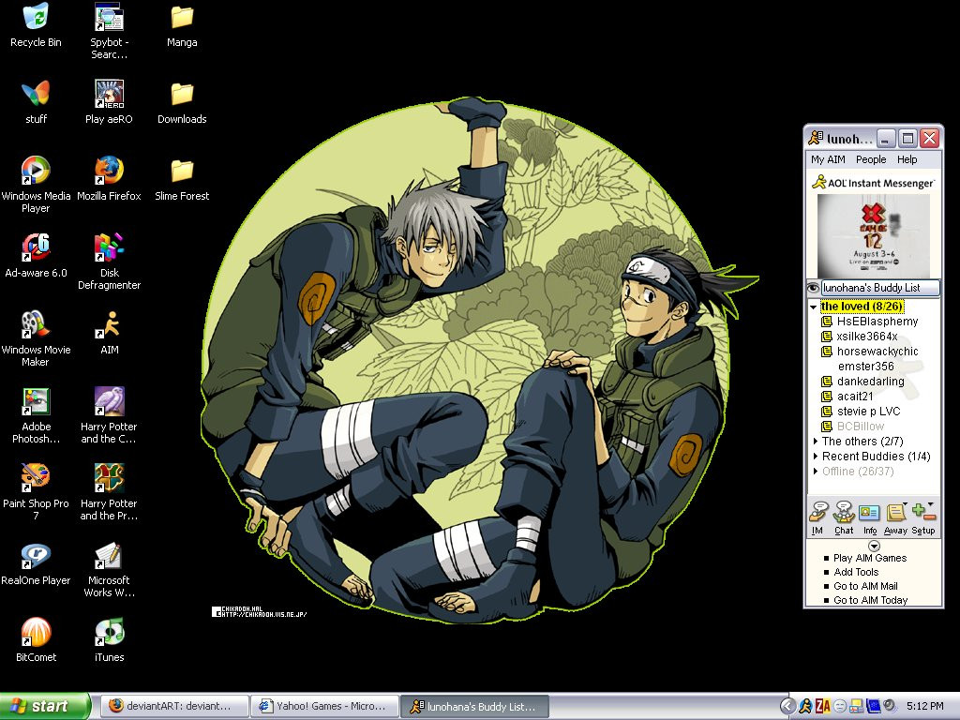Image resolution: width=960 pixels, height=720 pixels.
Task: Open the Away message menu in AIM
Action: pyautogui.click(x=895, y=517)
